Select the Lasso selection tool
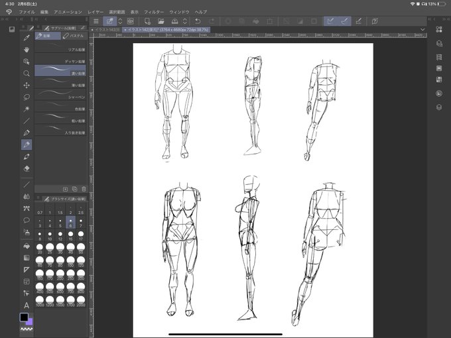 tap(27, 97)
